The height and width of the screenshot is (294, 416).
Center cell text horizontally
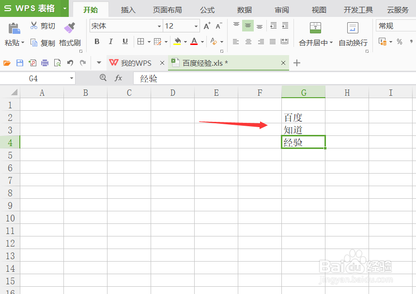click(248, 42)
